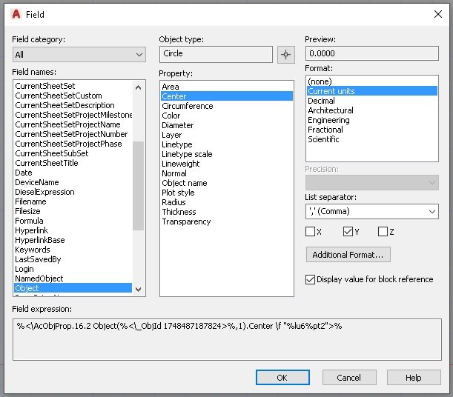Pick Date from Field names list

click(24, 173)
